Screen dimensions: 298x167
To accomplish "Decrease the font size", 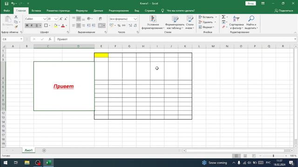I will [66, 19].
